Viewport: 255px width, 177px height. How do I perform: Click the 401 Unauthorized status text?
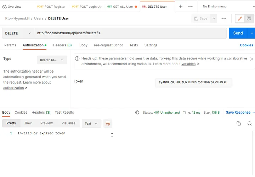click(167, 113)
